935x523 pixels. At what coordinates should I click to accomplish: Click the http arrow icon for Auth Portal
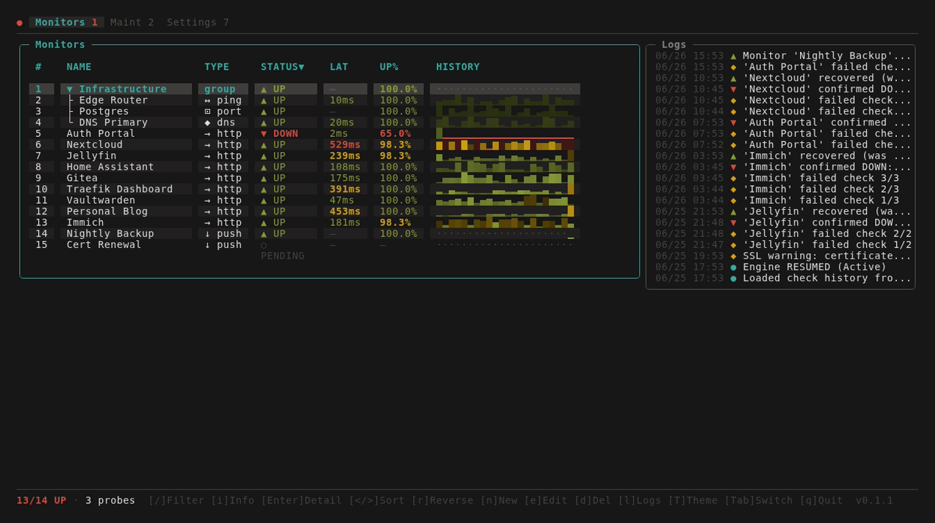(207, 133)
